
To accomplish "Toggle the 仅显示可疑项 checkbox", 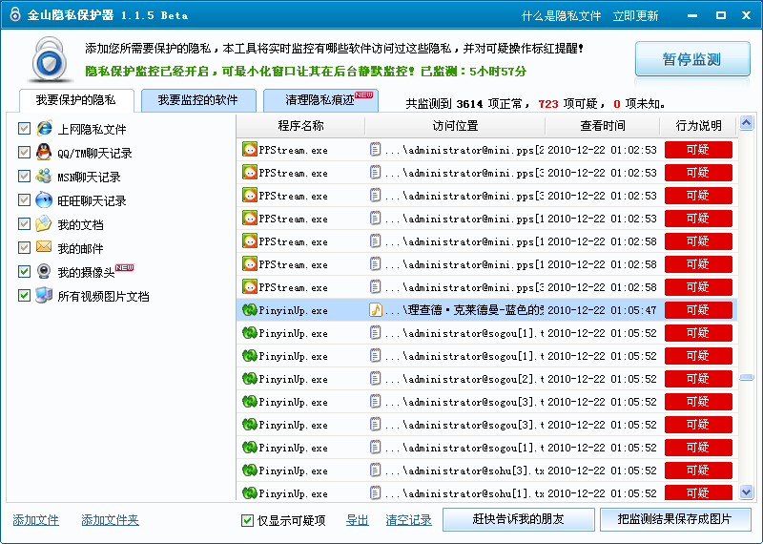I will click(x=247, y=521).
